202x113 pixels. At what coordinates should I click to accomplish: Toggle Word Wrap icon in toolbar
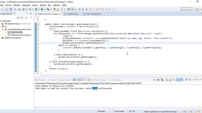[79, 9]
